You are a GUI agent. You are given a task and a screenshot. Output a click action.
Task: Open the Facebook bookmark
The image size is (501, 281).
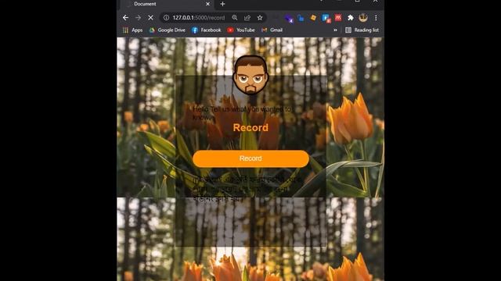(206, 30)
